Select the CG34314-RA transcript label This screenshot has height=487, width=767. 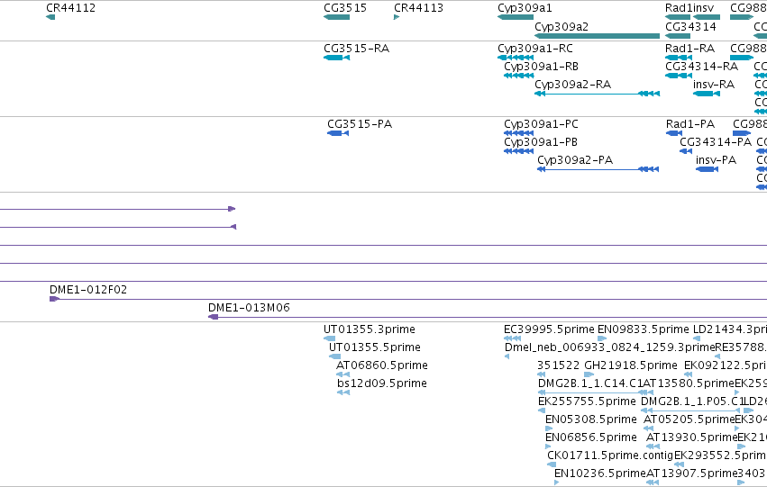pyautogui.click(x=701, y=67)
